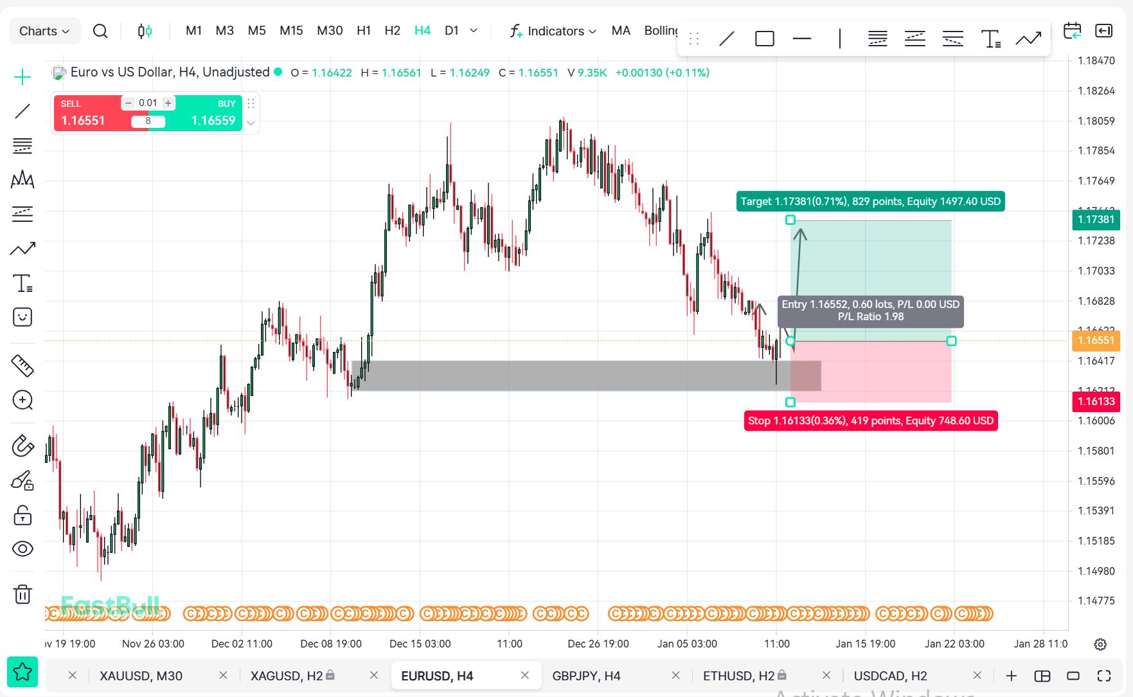Expand the Indicators dropdown
The image size is (1133, 697).
553,31
